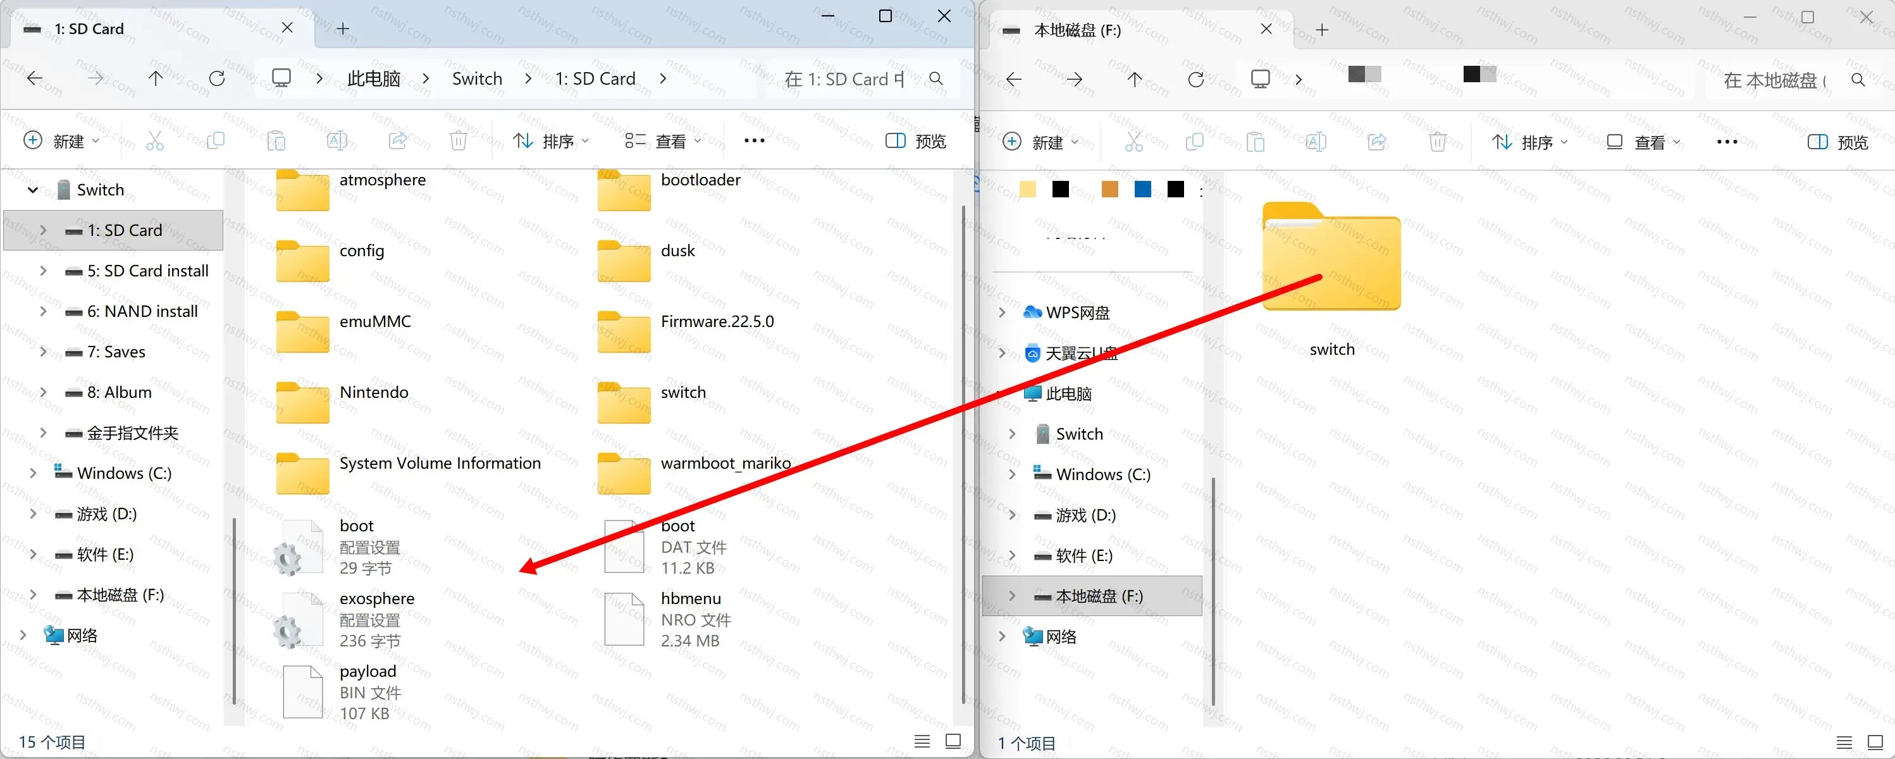Select the atmosphere folder
Viewport: 1895px width, 759px height.
pyautogui.click(x=351, y=190)
